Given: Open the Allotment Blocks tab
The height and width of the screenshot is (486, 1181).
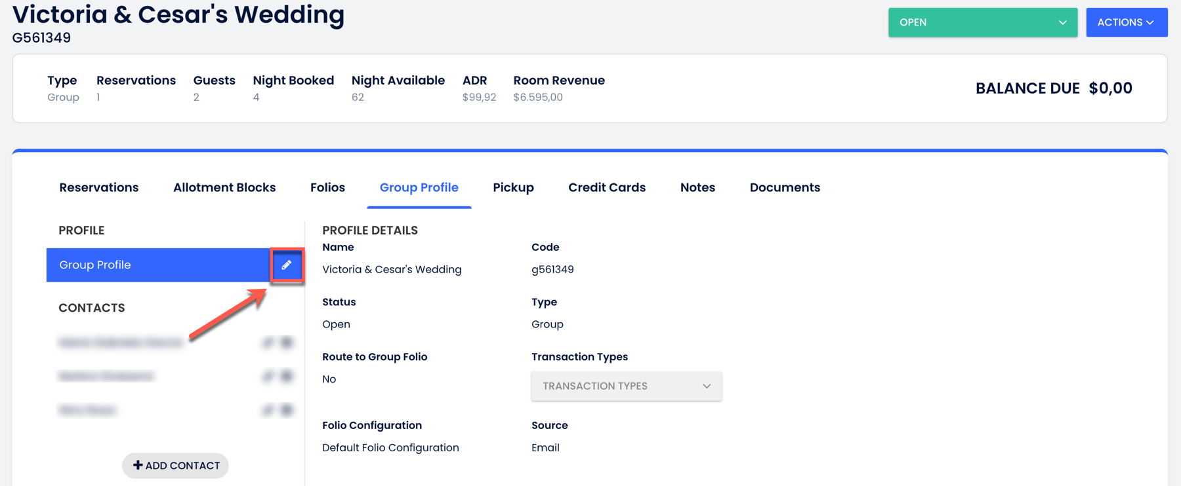Looking at the screenshot, I should (224, 188).
